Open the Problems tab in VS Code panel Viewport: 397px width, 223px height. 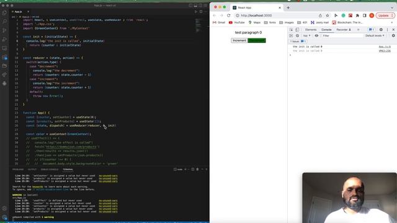[x=18, y=169]
